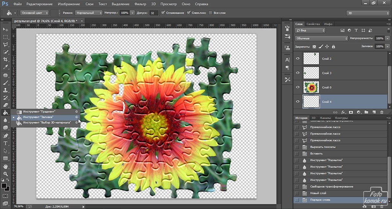The height and width of the screenshot is (209, 392).
Task: Switch to the Свойства tab
Action: click(313, 24)
